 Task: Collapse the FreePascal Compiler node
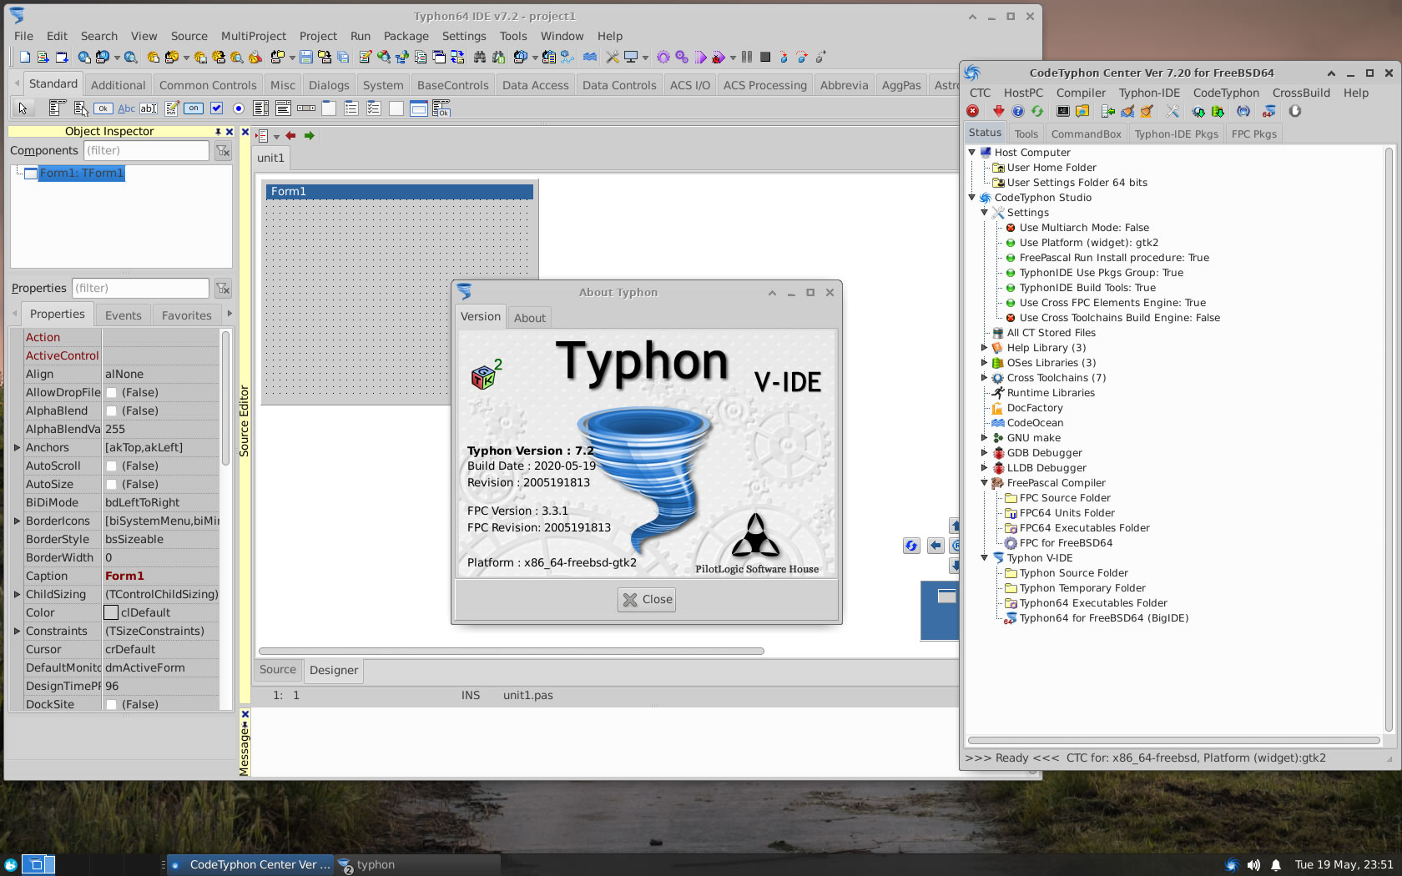(x=985, y=483)
